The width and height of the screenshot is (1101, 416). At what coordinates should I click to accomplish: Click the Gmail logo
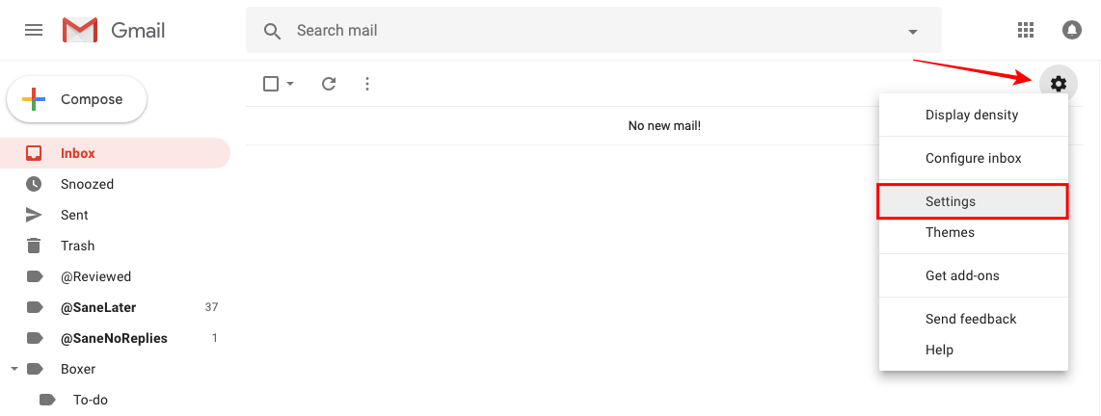pos(114,30)
